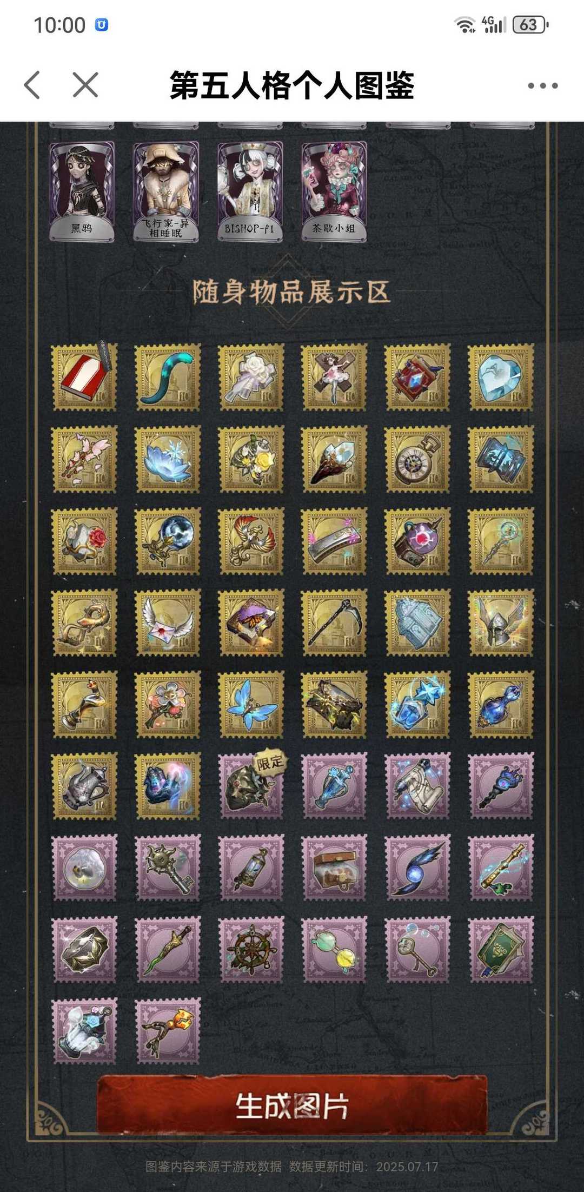Screen dimensions: 584x1192
Task: Select the BISHOP-f1 character card
Action: click(250, 191)
